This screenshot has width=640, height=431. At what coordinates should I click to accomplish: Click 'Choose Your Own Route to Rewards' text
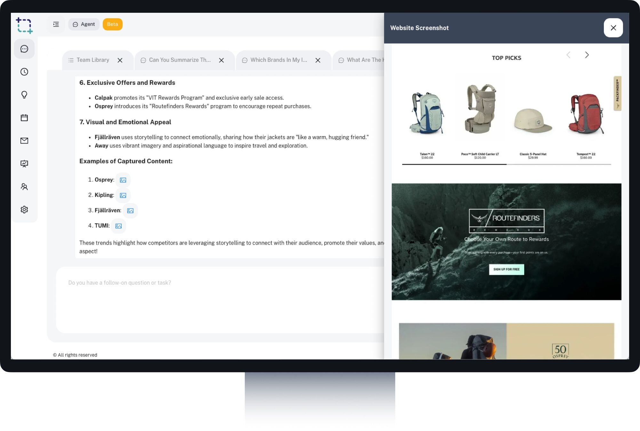[506, 239]
